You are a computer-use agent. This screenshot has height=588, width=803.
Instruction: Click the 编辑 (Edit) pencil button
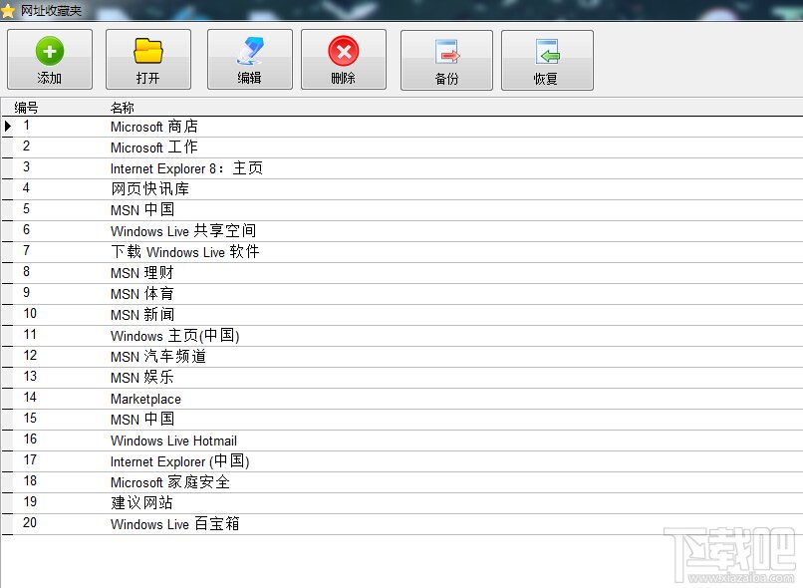point(250,60)
